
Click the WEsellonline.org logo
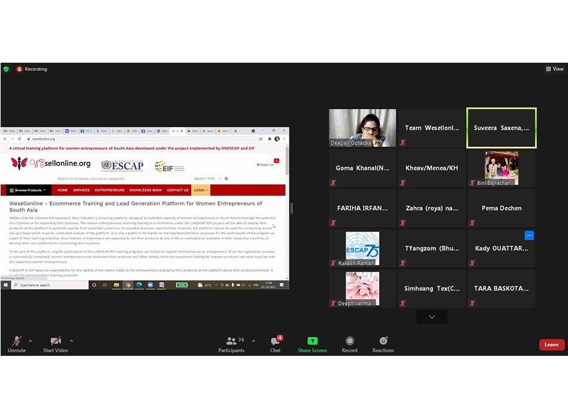[51, 164]
